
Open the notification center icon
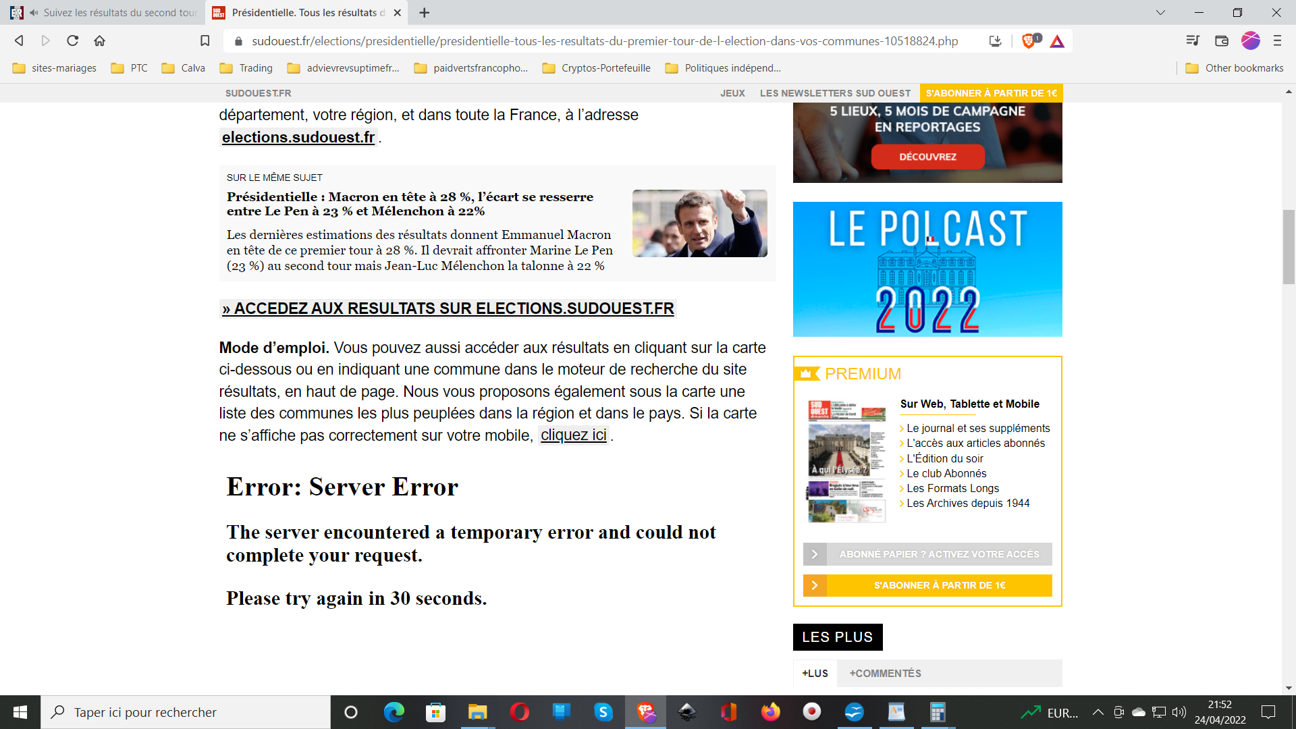tap(1268, 712)
